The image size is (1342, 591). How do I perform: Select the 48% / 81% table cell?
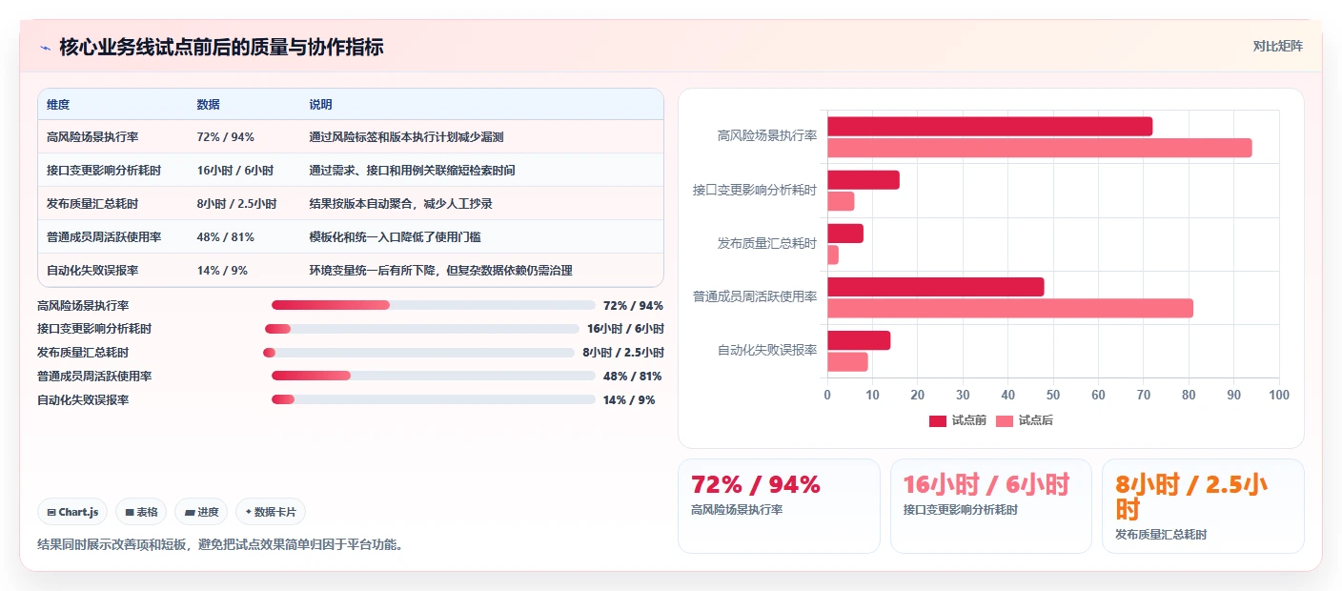point(225,237)
